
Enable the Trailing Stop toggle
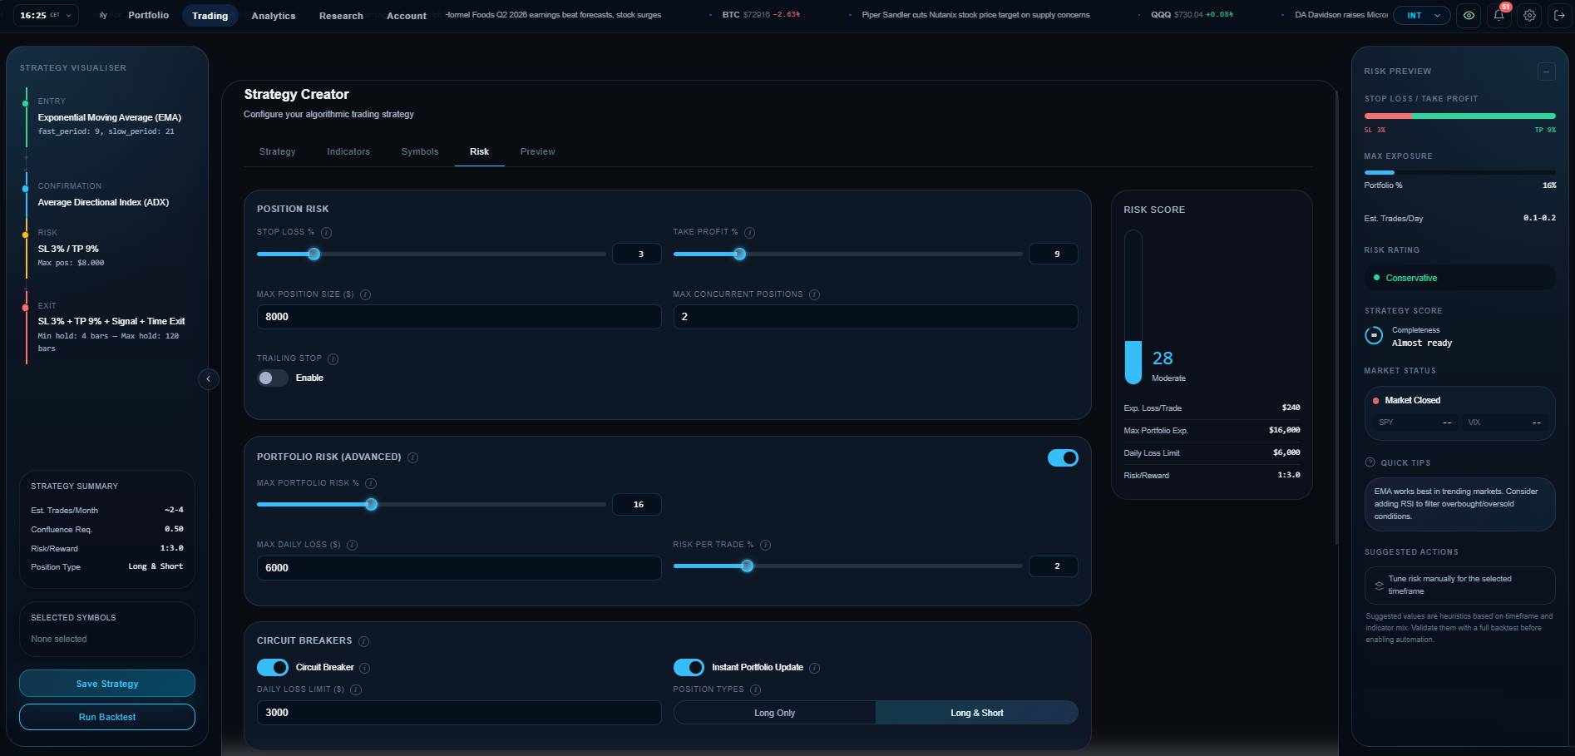[x=272, y=378]
